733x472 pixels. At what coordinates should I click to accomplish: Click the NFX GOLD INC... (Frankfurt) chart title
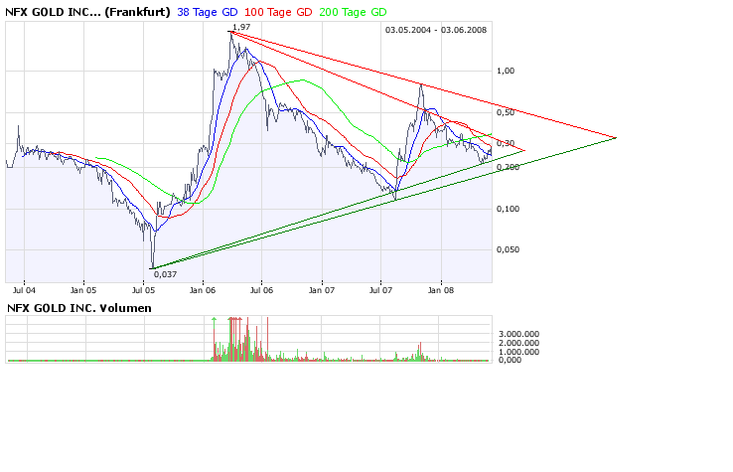pos(87,12)
